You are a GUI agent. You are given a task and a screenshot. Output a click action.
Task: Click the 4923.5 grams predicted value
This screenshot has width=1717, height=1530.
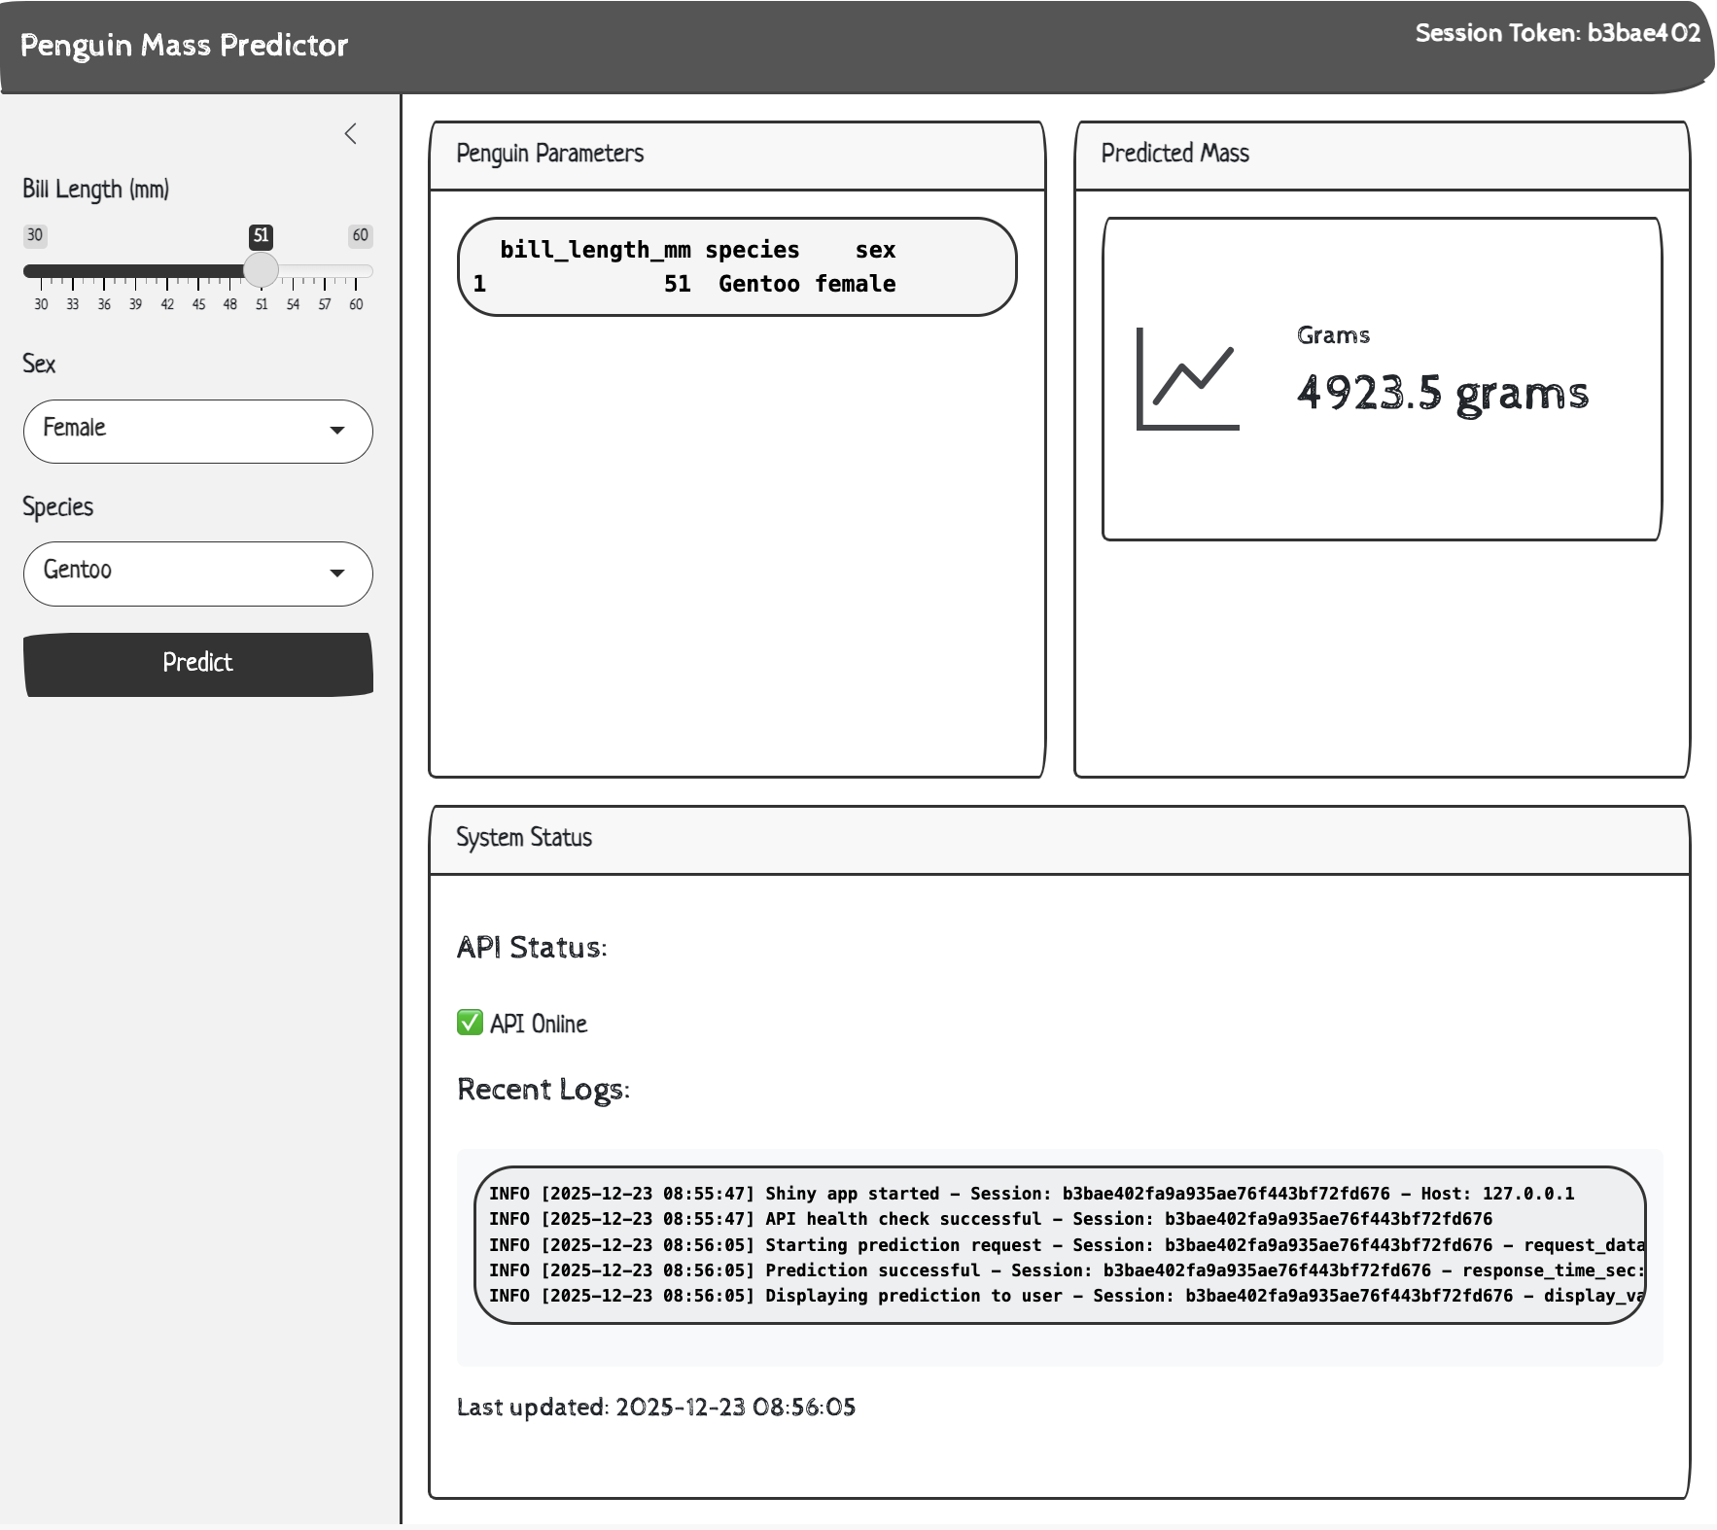pyautogui.click(x=1442, y=393)
